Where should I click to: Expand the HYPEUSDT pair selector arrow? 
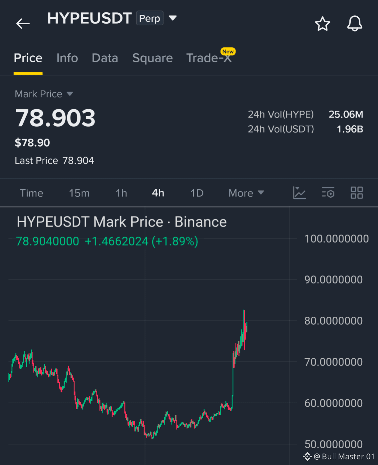173,18
